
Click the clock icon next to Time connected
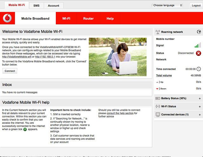[199, 69]
